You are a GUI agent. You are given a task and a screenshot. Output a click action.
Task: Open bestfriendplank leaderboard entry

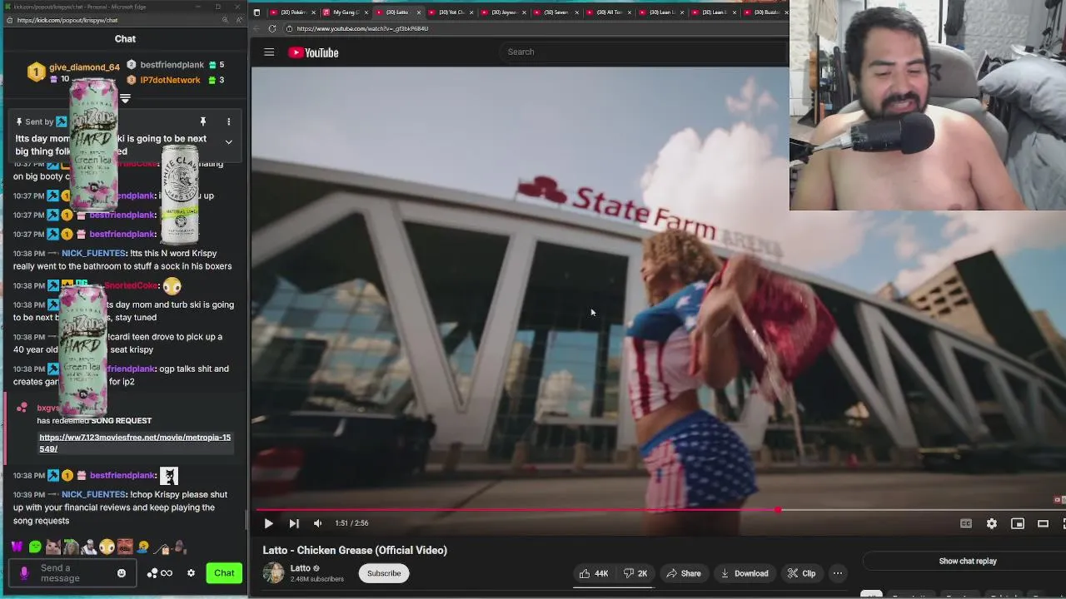pyautogui.click(x=174, y=64)
